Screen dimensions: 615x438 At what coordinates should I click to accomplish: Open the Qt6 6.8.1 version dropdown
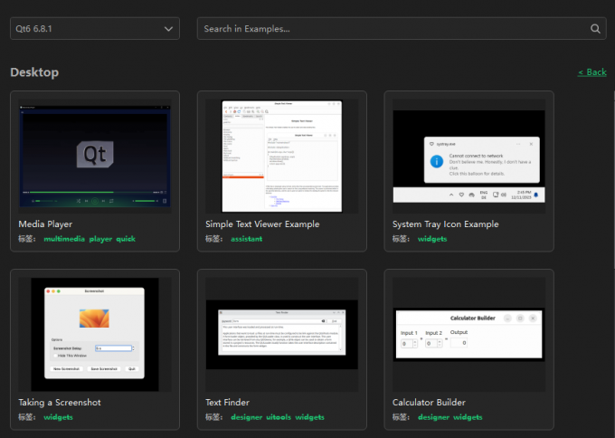94,29
